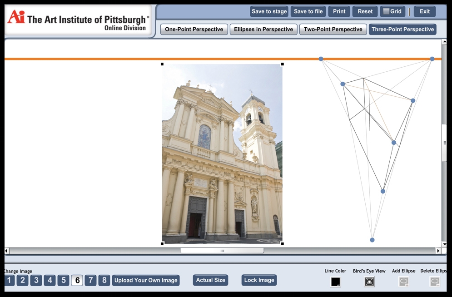Select the bottom-left image resize handle

162,244
